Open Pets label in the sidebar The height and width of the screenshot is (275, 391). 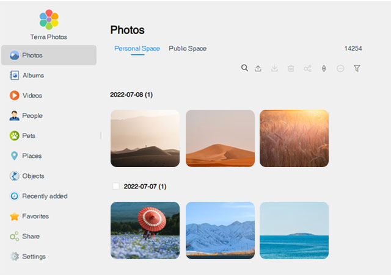pos(29,135)
